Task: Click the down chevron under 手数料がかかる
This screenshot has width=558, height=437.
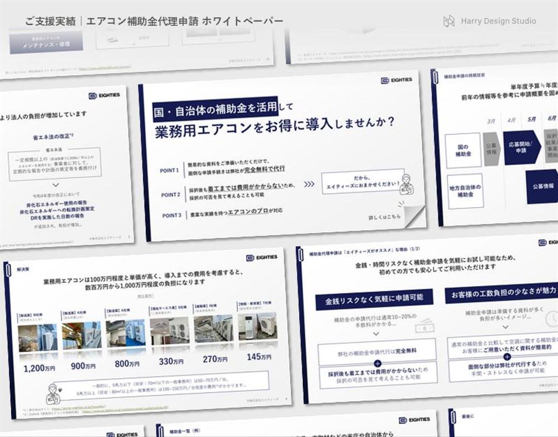Action: [376, 334]
